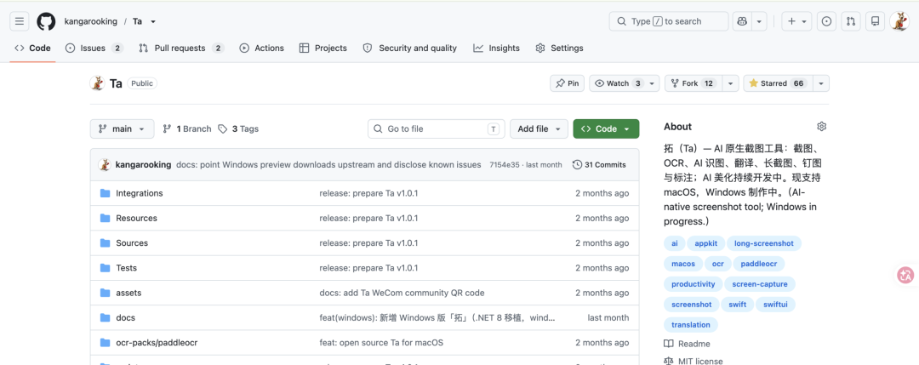Fork the repository with the Fork button

coord(694,83)
